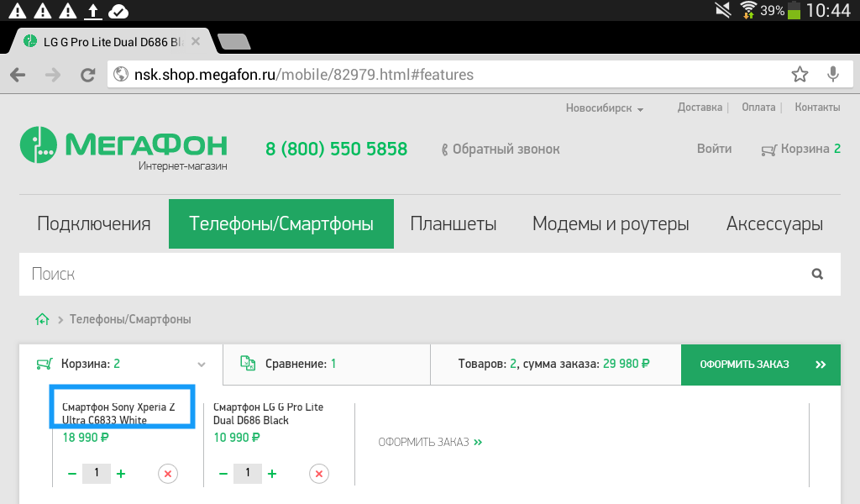This screenshot has height=504, width=860.
Task: Click the Обратный звонок link
Action: click(501, 150)
